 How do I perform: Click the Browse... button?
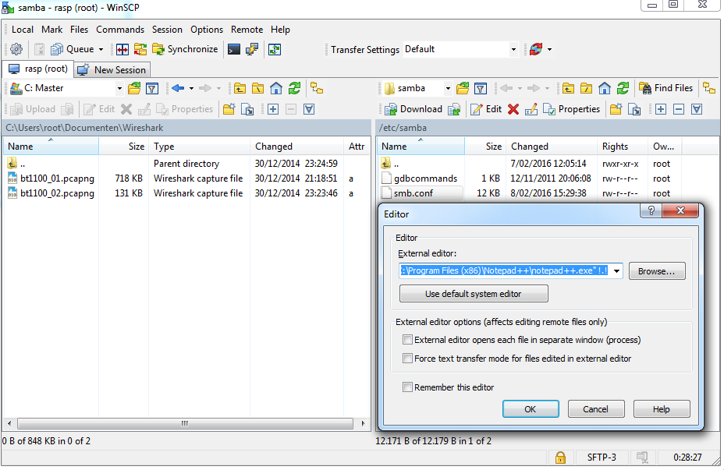(656, 271)
